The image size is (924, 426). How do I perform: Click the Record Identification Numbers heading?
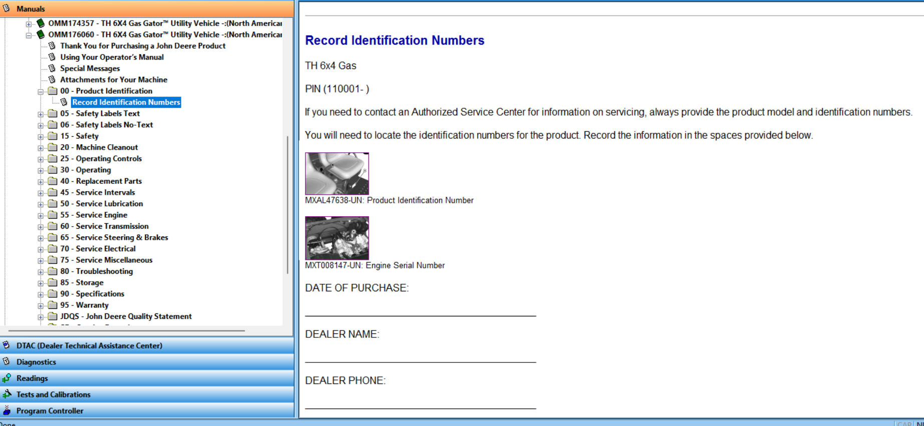point(395,40)
